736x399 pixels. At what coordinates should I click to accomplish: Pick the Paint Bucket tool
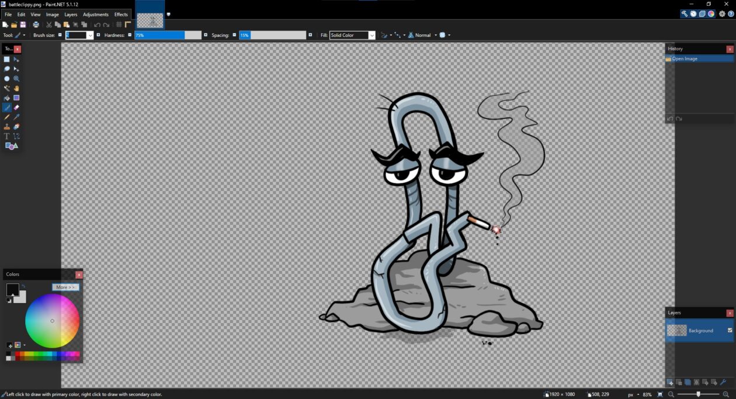click(x=7, y=98)
